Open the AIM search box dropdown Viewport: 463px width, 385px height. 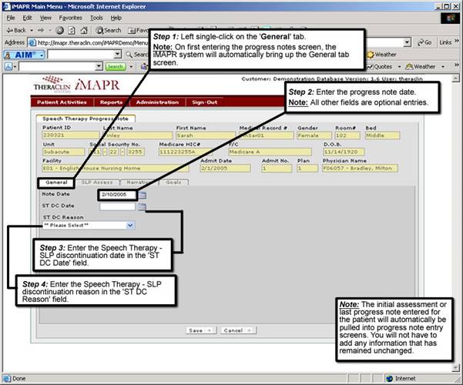[118, 55]
